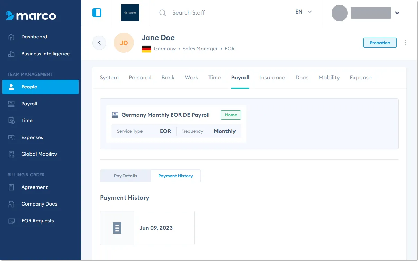Screen dimensions: 419x262
Task: Click the Agreement document icon
Action: (11, 187)
